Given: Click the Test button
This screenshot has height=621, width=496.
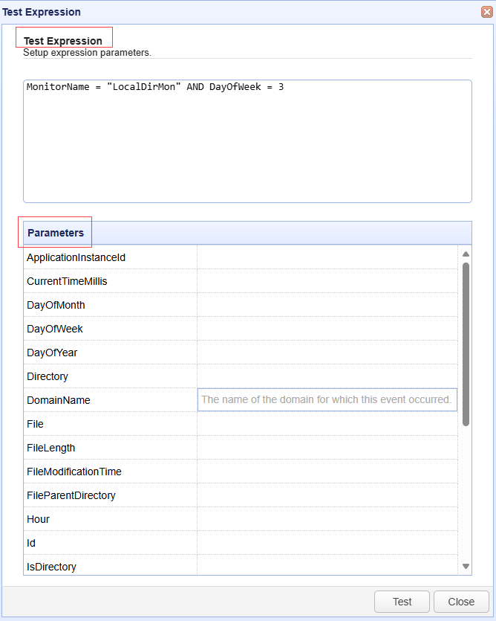Looking at the screenshot, I should [x=402, y=602].
